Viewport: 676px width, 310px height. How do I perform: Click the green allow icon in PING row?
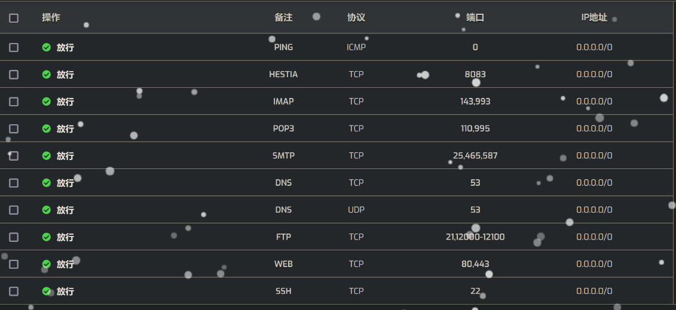[47, 47]
